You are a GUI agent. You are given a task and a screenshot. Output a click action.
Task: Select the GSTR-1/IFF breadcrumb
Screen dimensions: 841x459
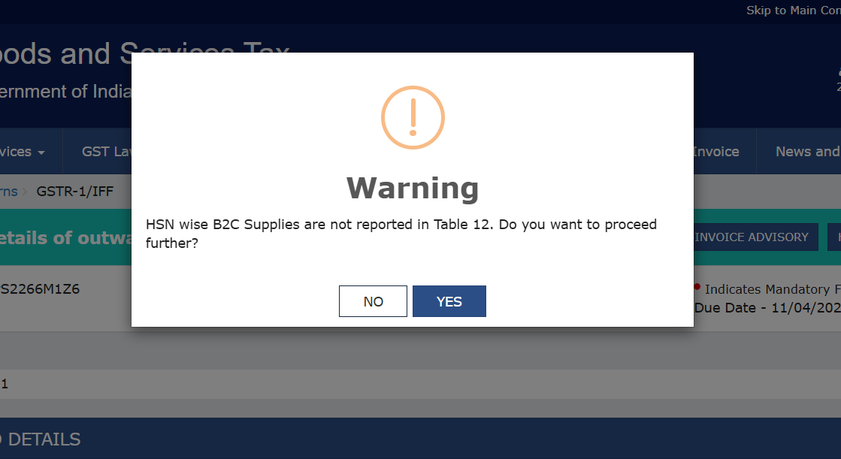pyautogui.click(x=74, y=192)
